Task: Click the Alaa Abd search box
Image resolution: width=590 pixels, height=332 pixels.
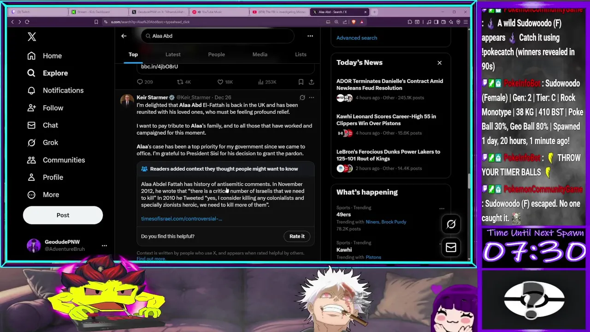Action: click(217, 36)
